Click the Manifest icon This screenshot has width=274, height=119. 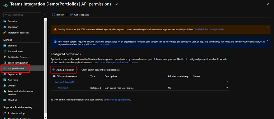[x=5, y=100]
